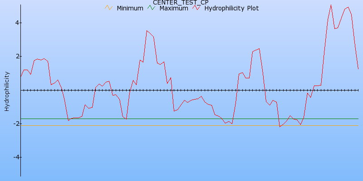Click the CENTER_TEST_CP chart title
The height and width of the screenshot is (181, 363).
[x=181, y=3]
